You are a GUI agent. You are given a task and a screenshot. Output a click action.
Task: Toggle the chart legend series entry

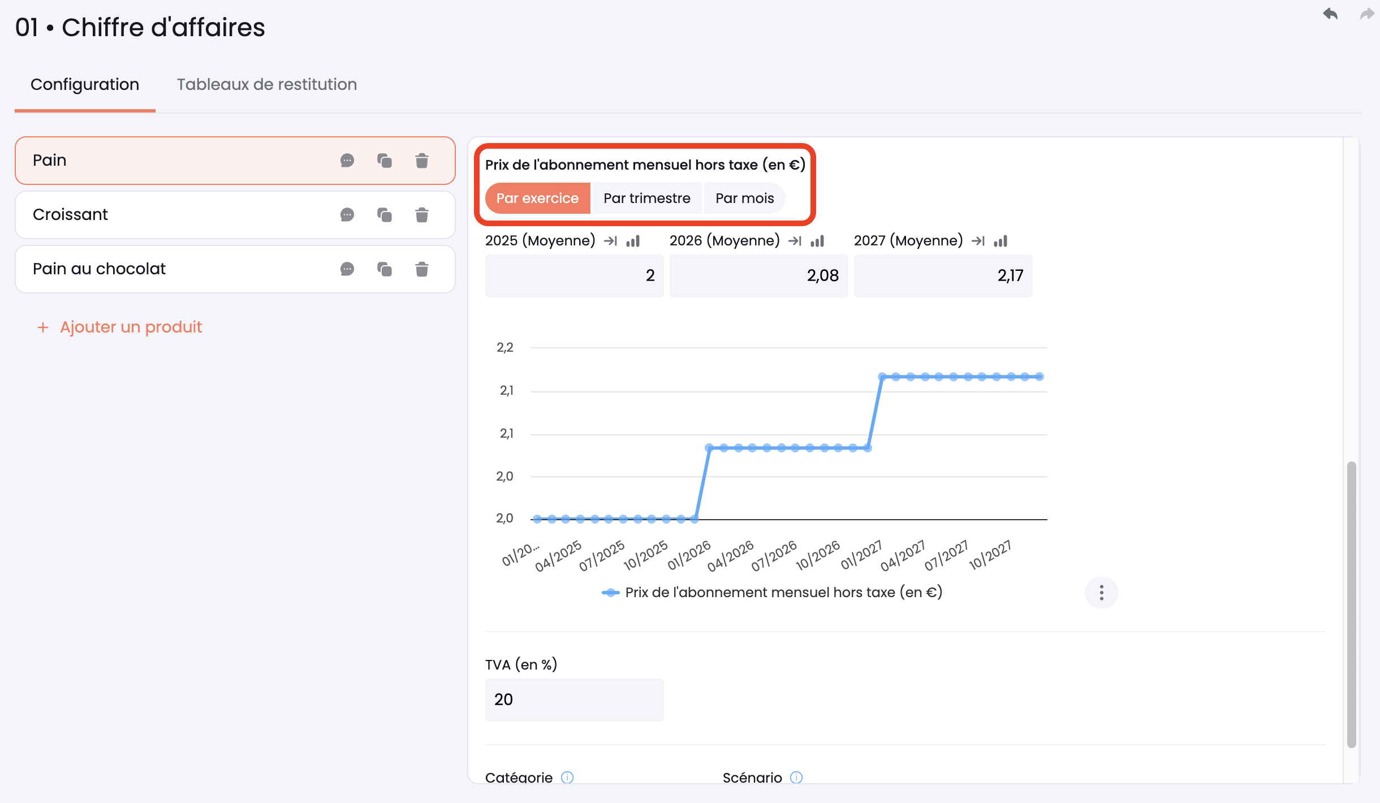click(x=772, y=593)
